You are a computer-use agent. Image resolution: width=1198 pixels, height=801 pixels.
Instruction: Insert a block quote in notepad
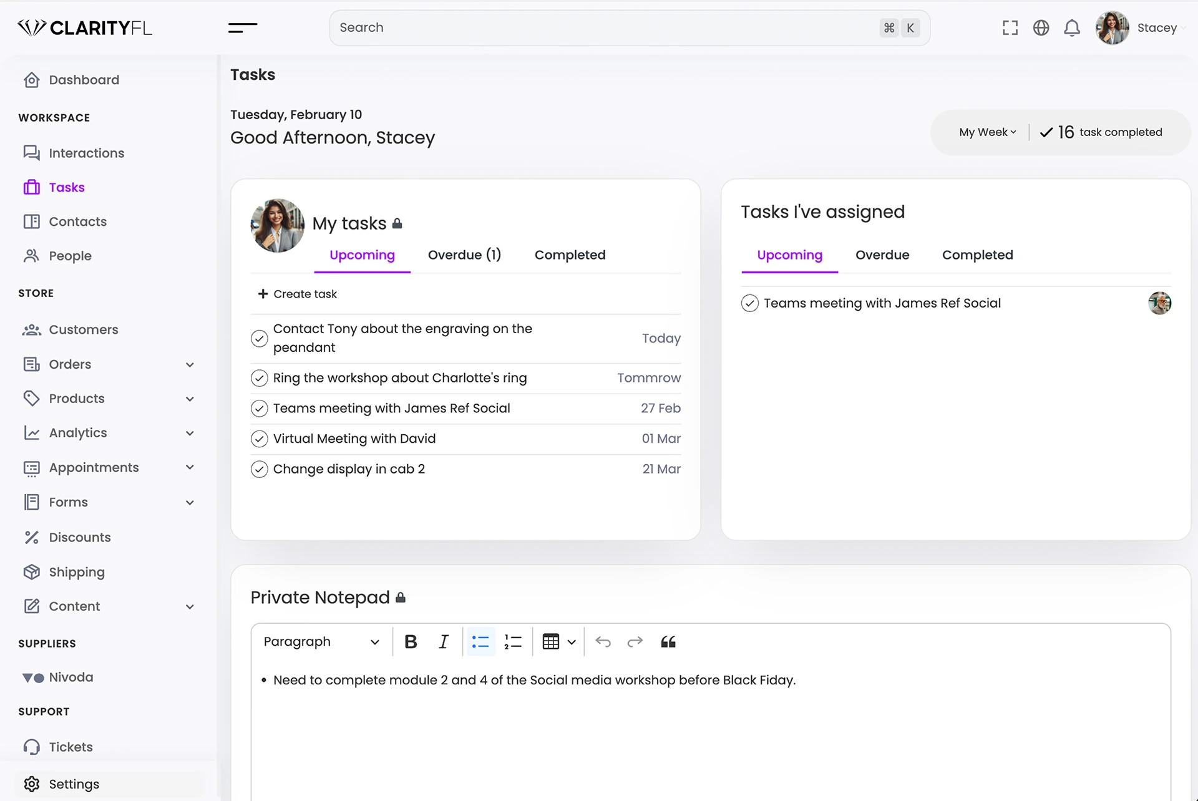tap(668, 642)
